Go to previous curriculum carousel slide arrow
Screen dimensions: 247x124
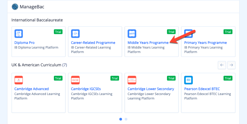pos(222,65)
